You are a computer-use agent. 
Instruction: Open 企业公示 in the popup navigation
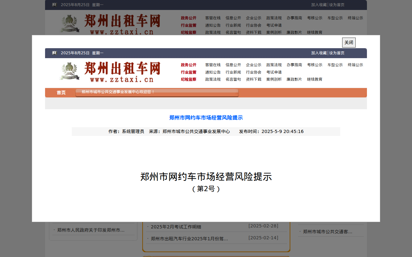(x=254, y=65)
